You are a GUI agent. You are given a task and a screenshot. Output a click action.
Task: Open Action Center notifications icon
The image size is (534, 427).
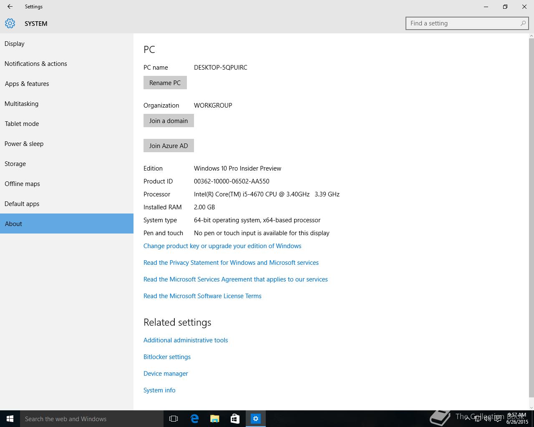tap(498, 419)
